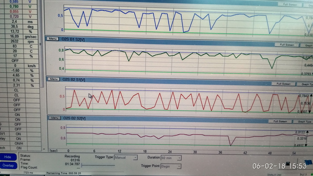Make O2S B2 S2 graph Full Screen

[280, 121]
